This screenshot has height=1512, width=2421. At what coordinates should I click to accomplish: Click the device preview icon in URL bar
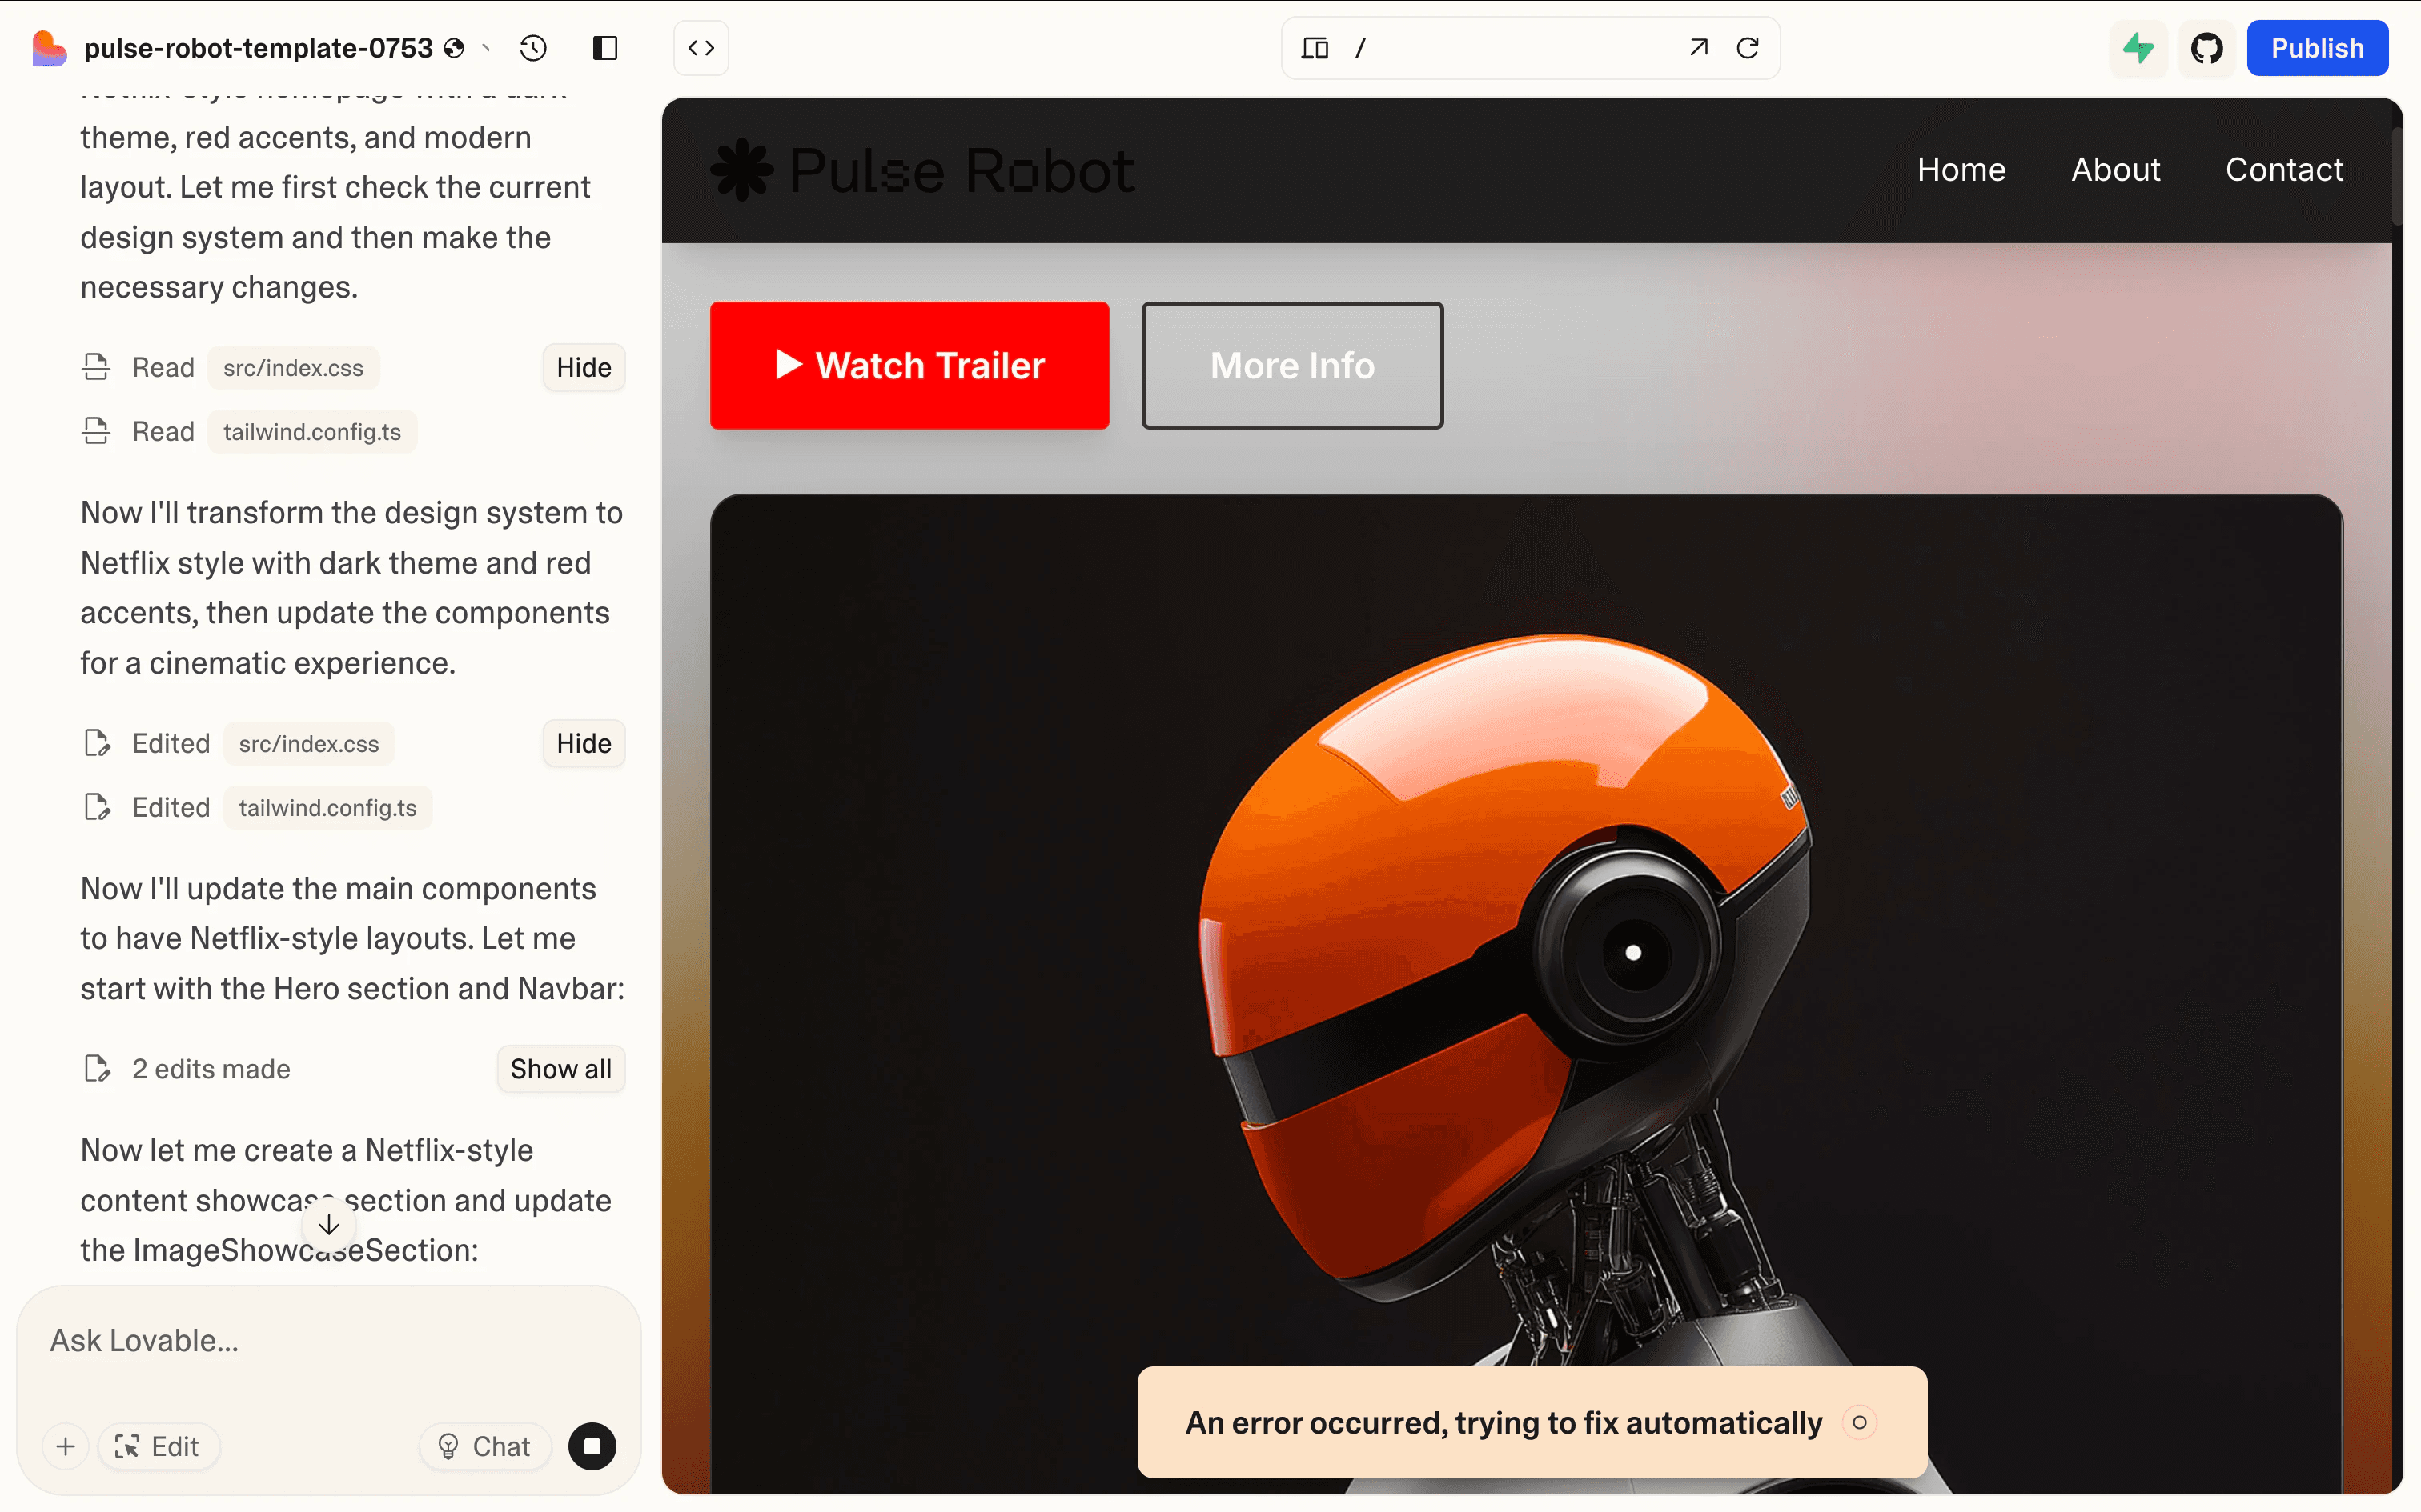[1315, 48]
